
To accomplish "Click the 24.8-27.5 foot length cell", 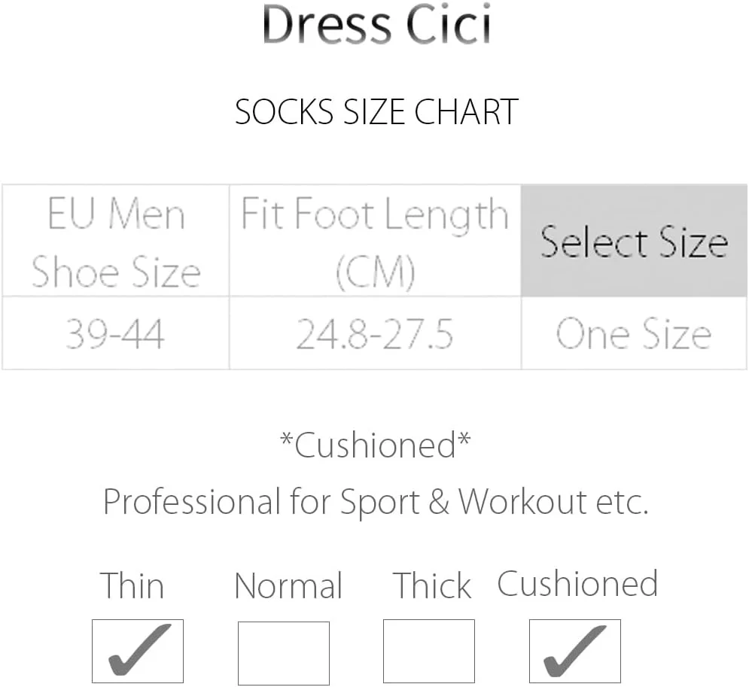I will pos(375,334).
